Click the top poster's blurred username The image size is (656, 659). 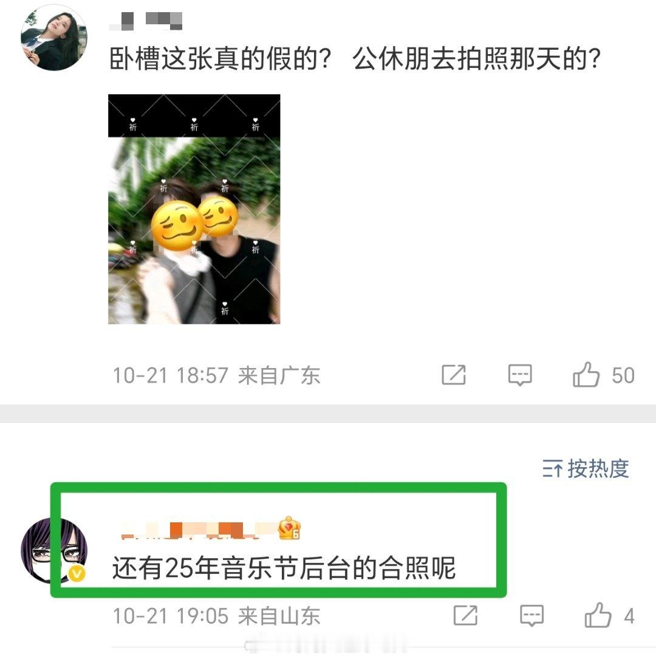point(146,21)
